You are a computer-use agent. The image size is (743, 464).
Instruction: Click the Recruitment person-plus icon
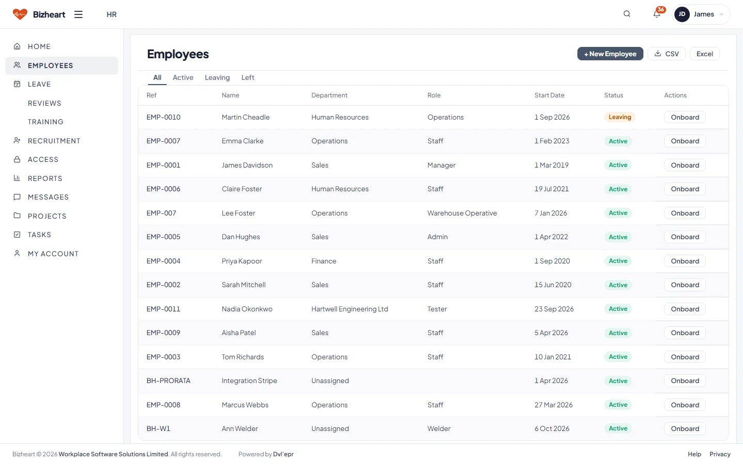pyautogui.click(x=17, y=141)
